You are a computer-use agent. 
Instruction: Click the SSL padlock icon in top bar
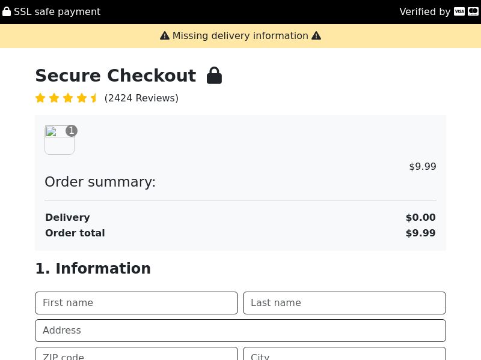click(7, 11)
